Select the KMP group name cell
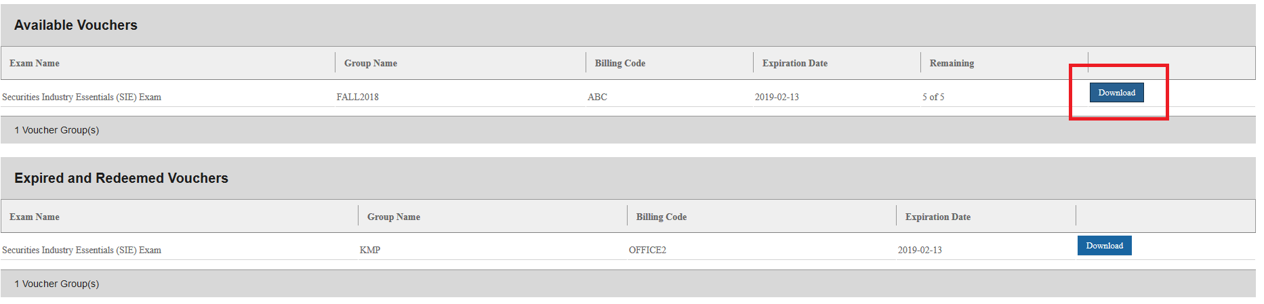 (x=370, y=251)
